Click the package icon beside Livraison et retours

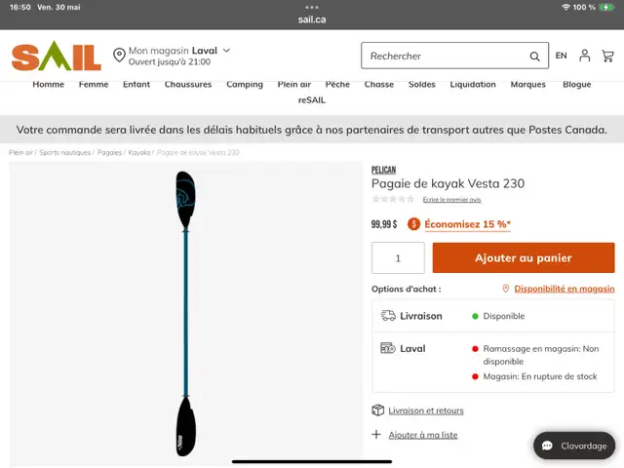point(377,409)
